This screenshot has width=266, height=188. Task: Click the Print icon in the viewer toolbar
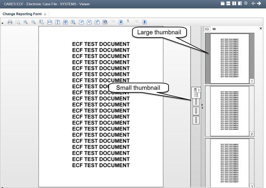[x=10, y=22]
